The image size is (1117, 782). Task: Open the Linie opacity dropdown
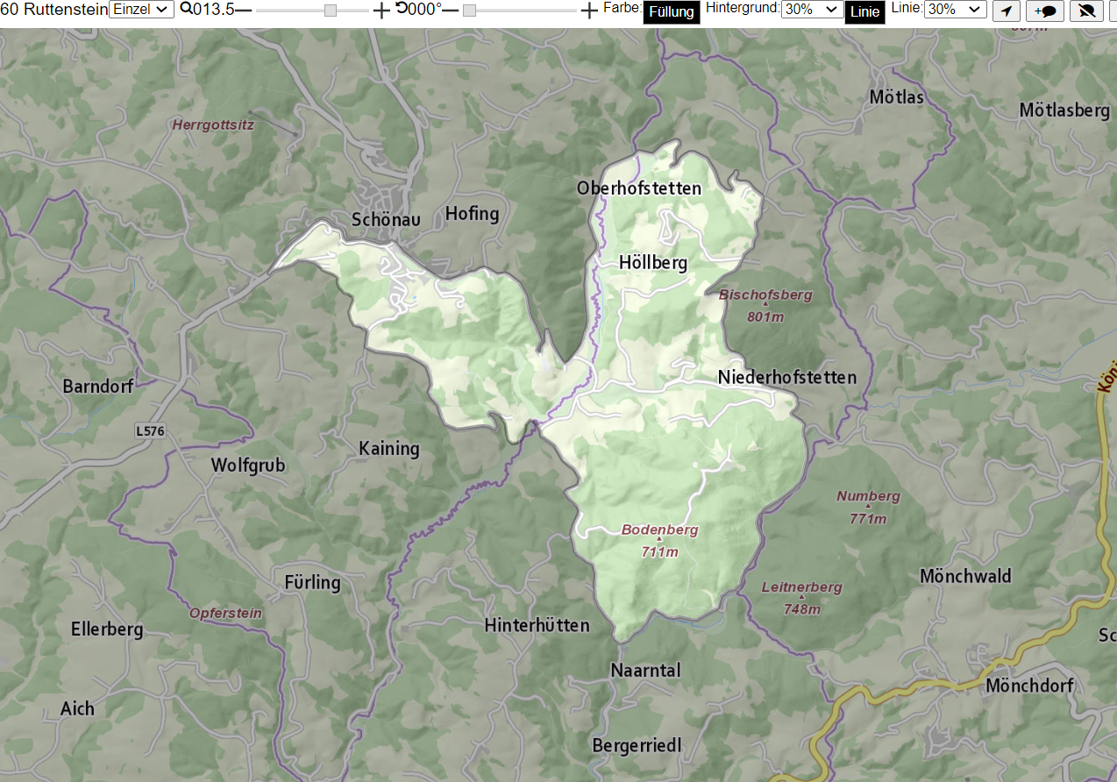(956, 10)
